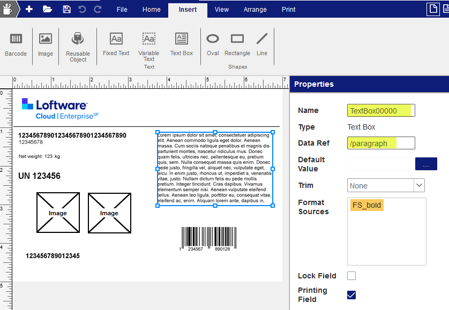Screen dimensions: 449x310
Task: Click the Default Value browse button
Action: coord(426,164)
